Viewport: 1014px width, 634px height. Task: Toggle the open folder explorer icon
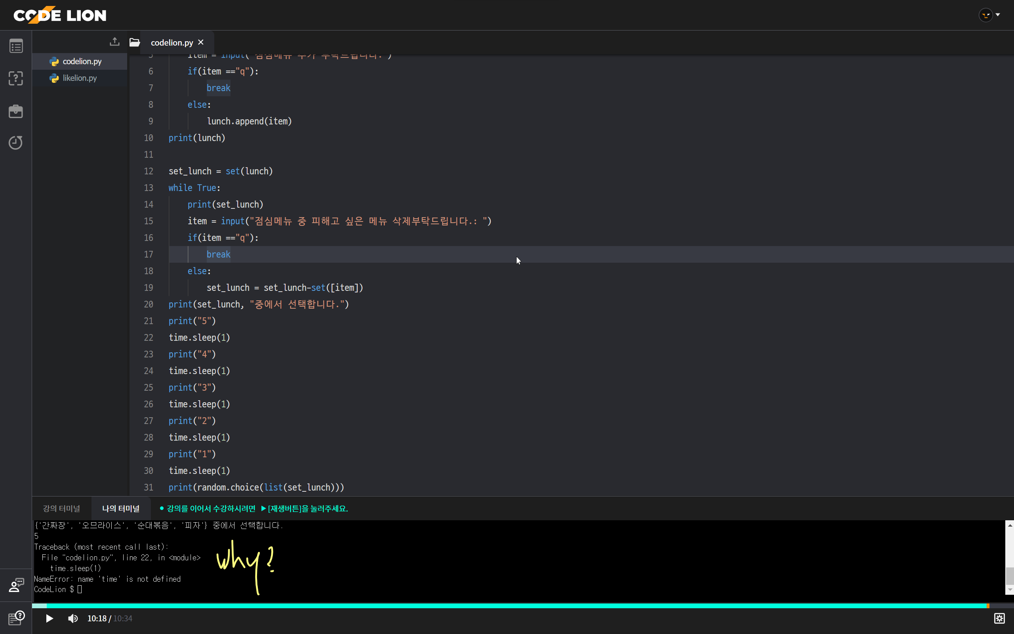pyautogui.click(x=135, y=42)
